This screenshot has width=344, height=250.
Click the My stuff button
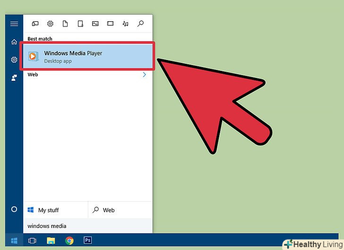[x=55, y=210]
